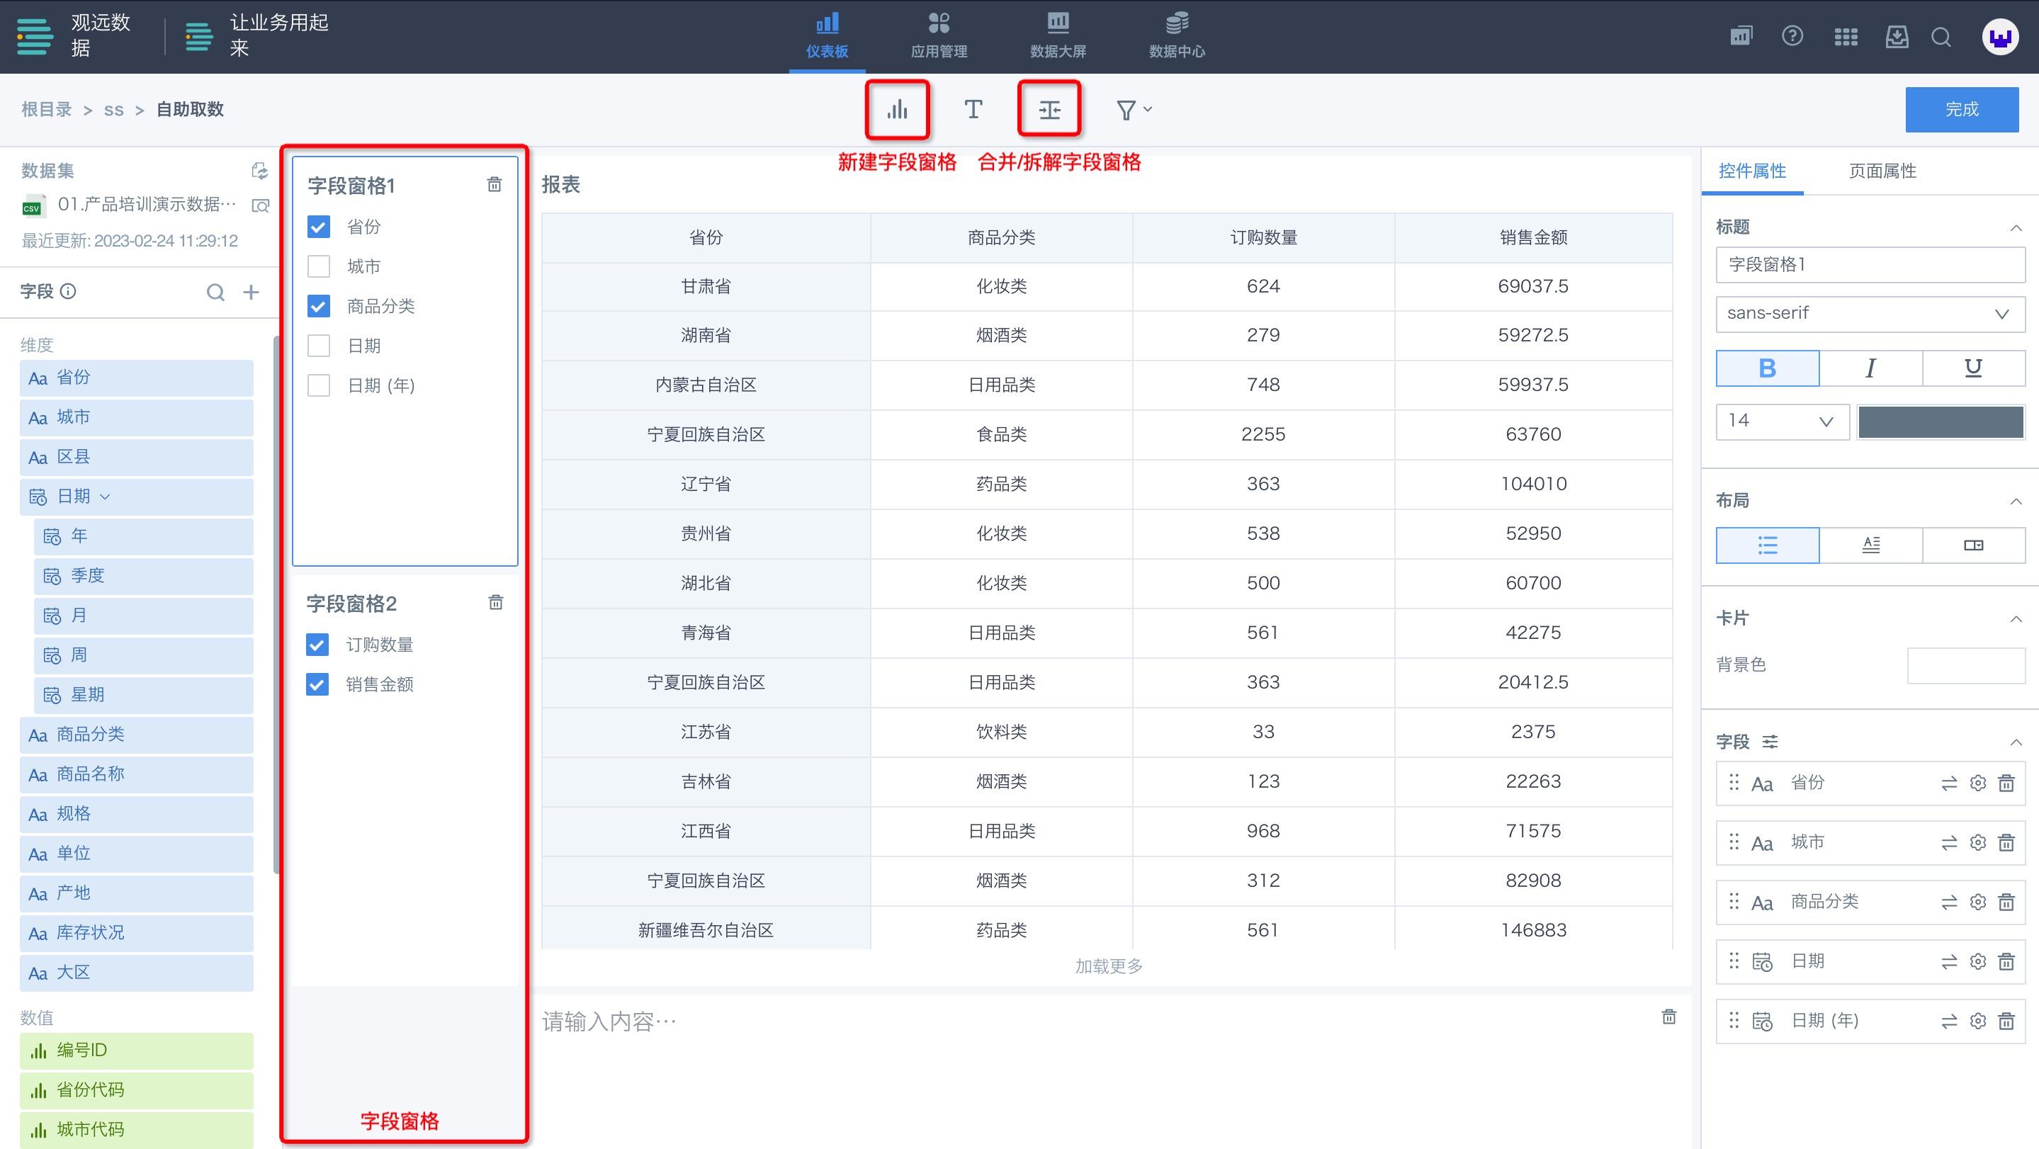Click the search fields magnifier icon
Image resolution: width=2039 pixels, height=1149 pixels.
[x=215, y=292]
